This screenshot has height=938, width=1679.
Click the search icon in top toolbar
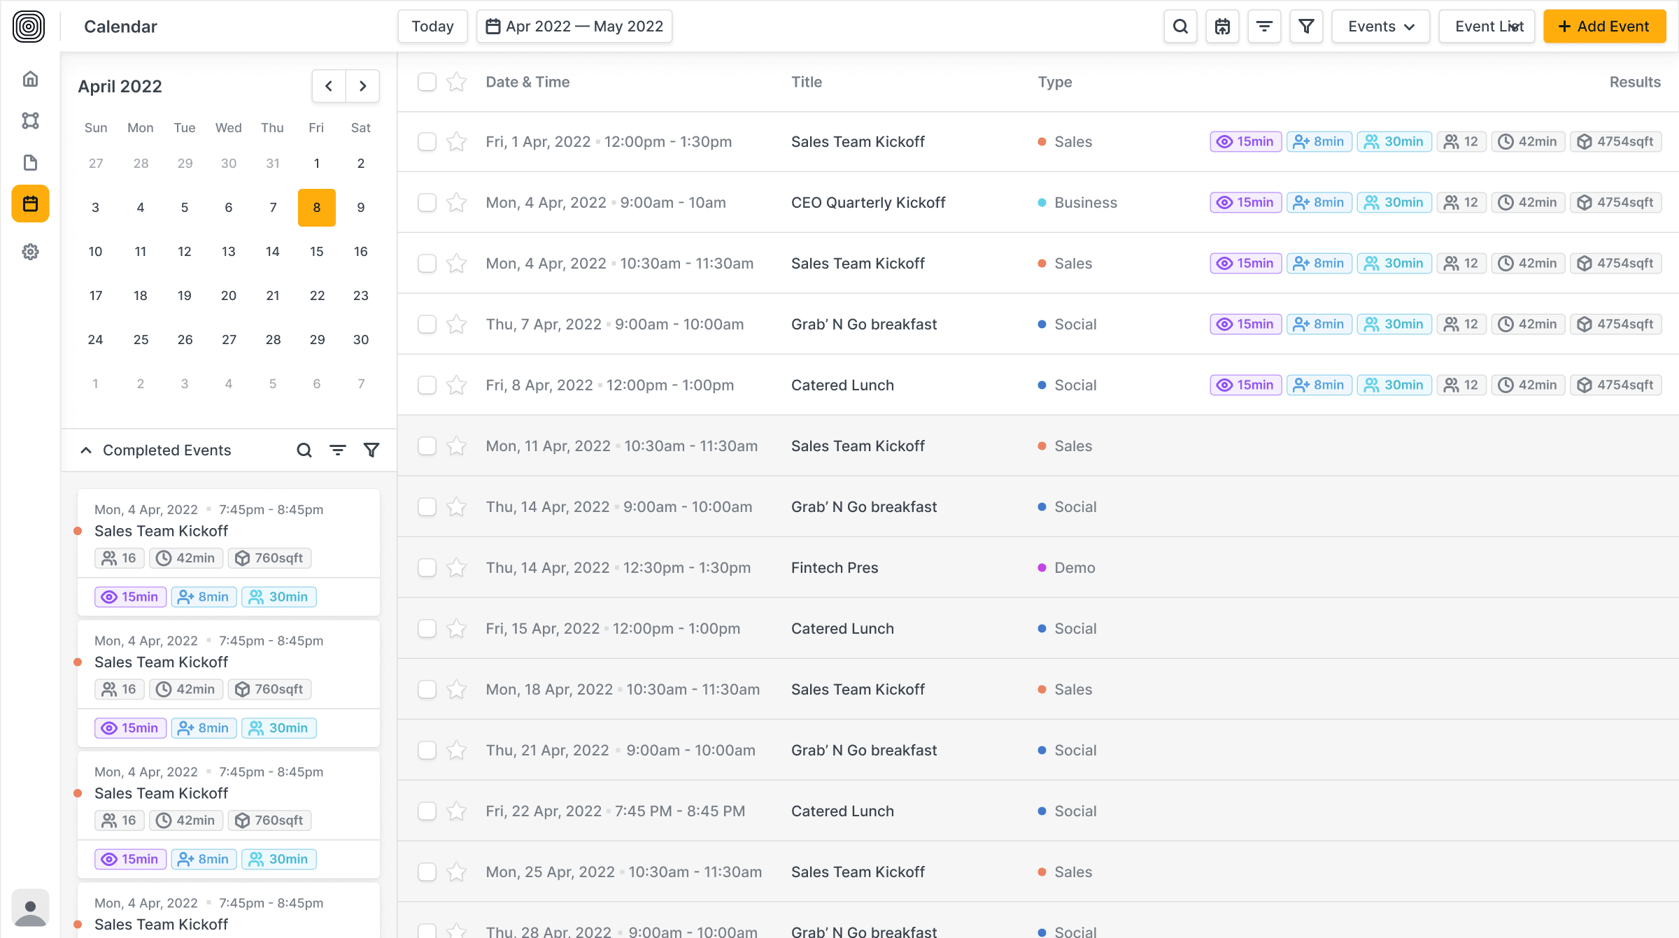pyautogui.click(x=1180, y=27)
